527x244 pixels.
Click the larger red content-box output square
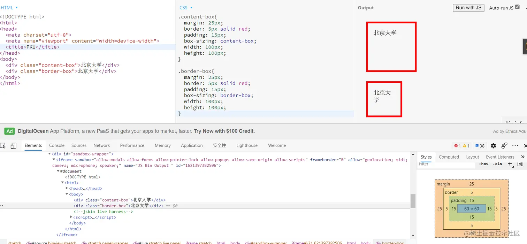pyautogui.click(x=391, y=47)
